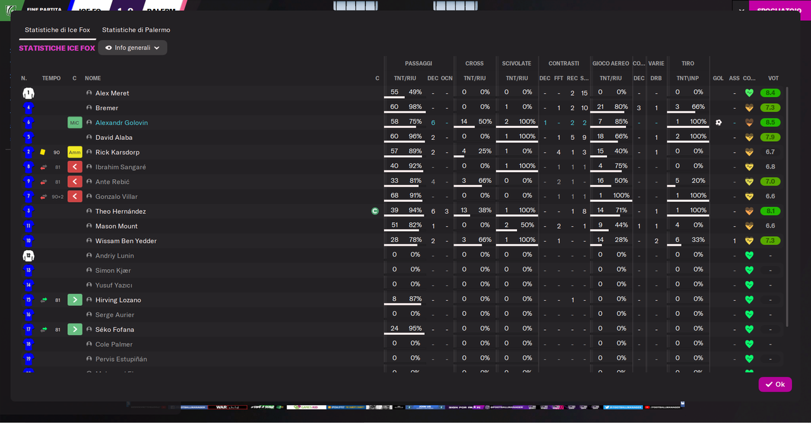Click the 8.4 rating badge for Alex Meret
This screenshot has width=811, height=423.
point(770,93)
